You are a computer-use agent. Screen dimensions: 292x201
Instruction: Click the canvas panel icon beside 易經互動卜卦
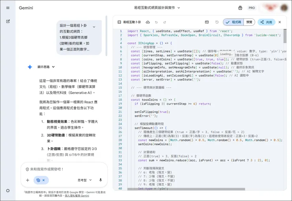[120, 22]
